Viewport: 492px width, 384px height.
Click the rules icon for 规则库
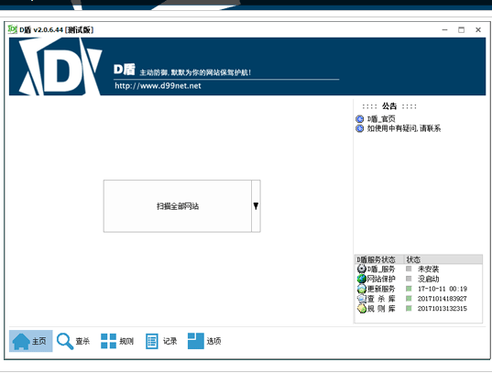click(x=362, y=308)
